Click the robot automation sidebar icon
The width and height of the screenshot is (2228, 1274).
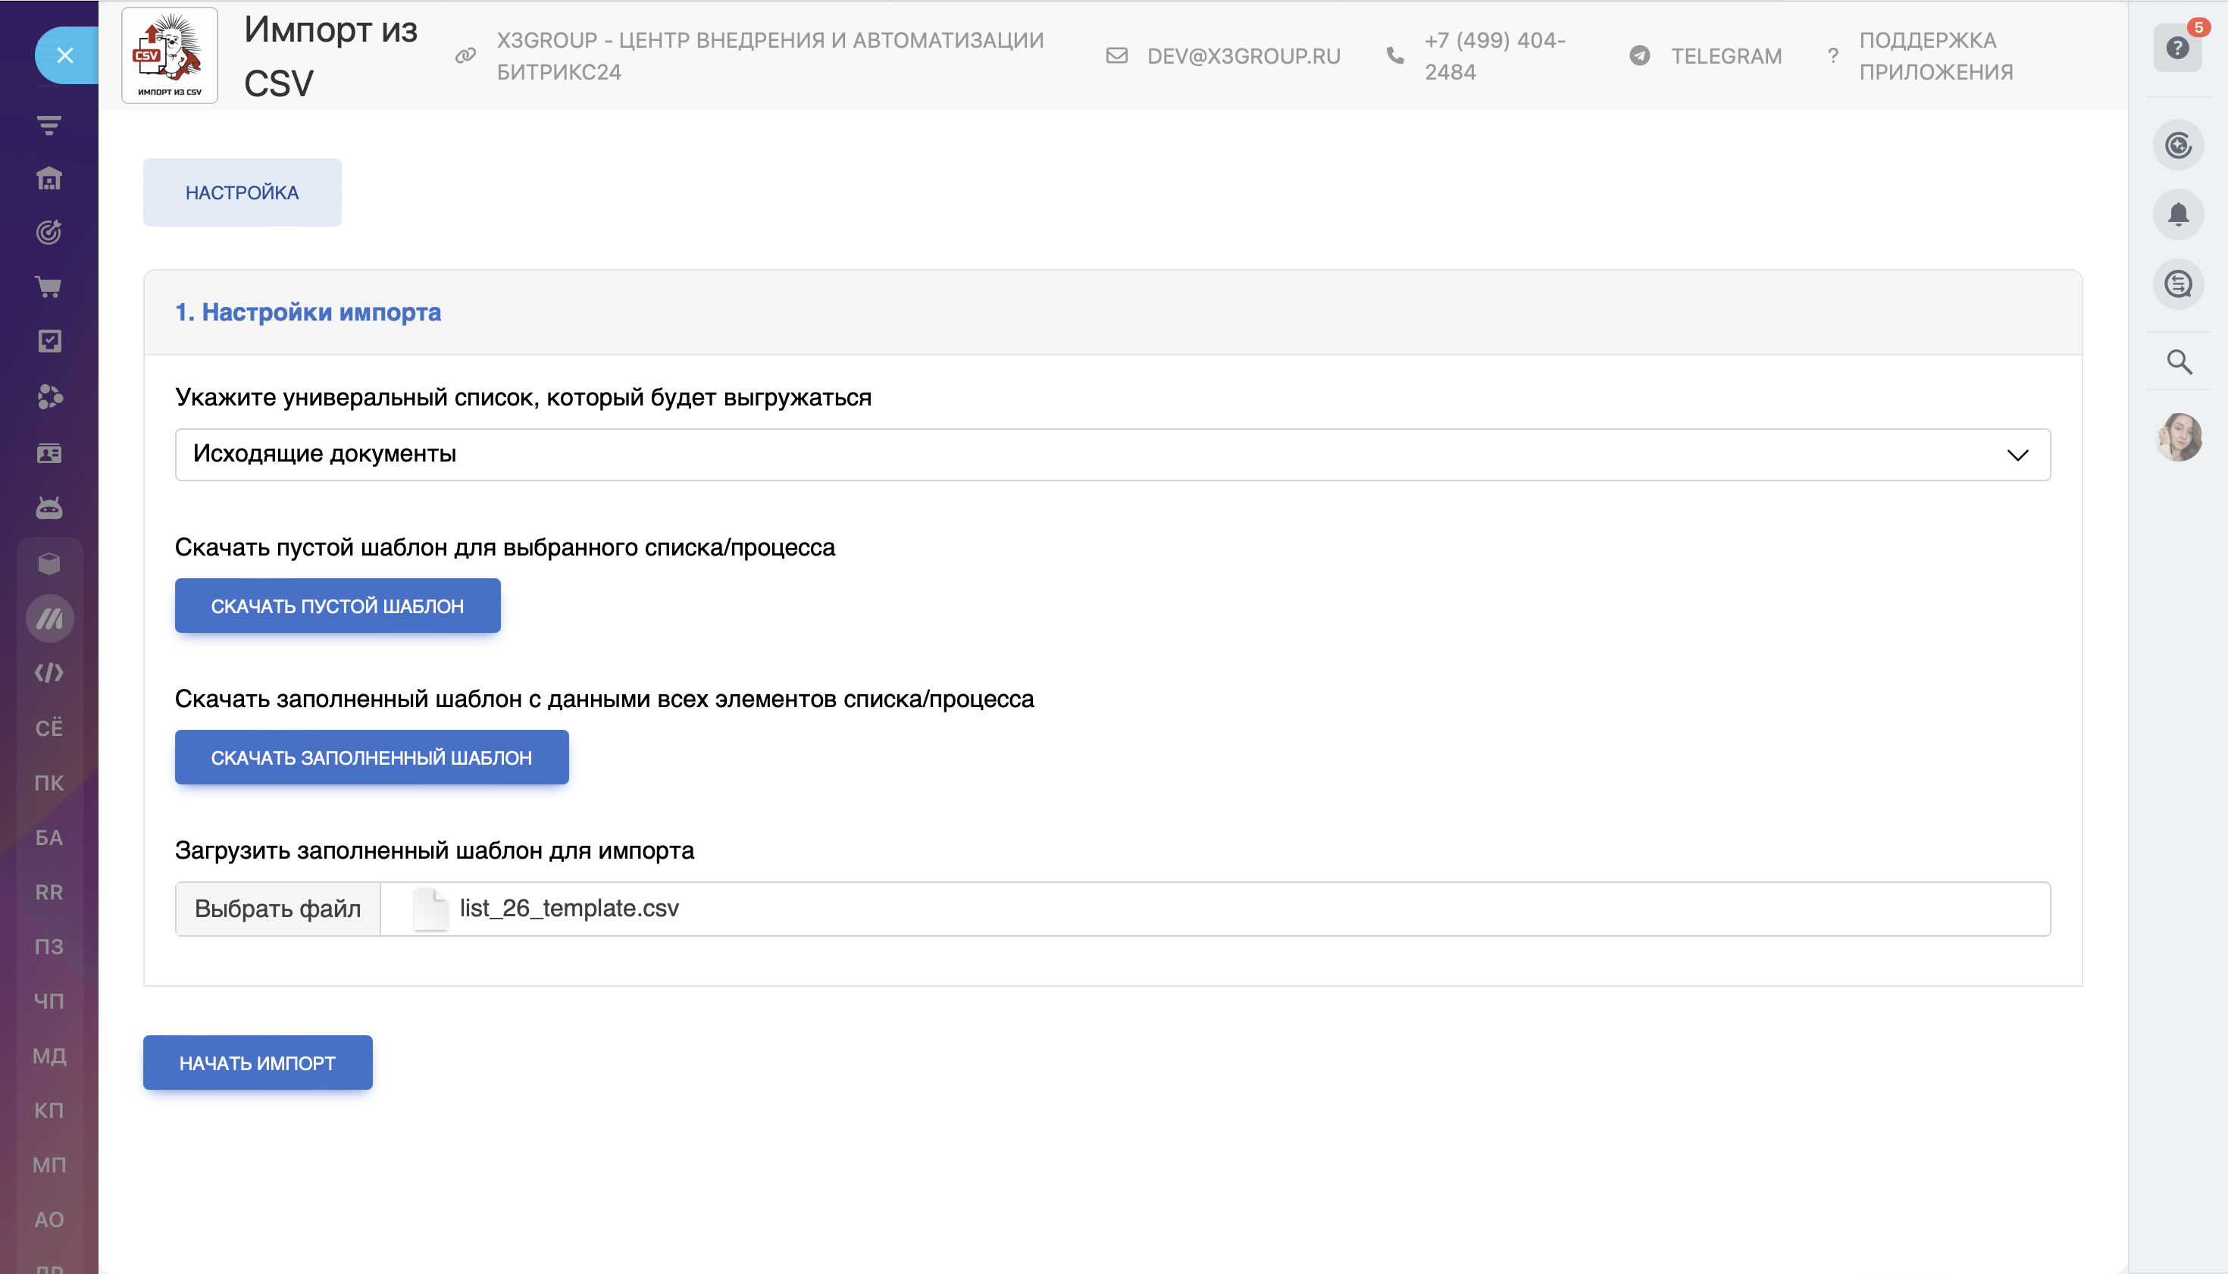[49, 508]
